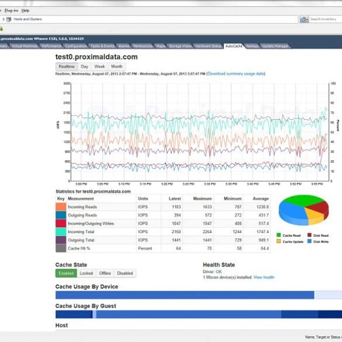Click the realtime IOPS line chart
The width and height of the screenshot is (342, 342).
[x=199, y=132]
